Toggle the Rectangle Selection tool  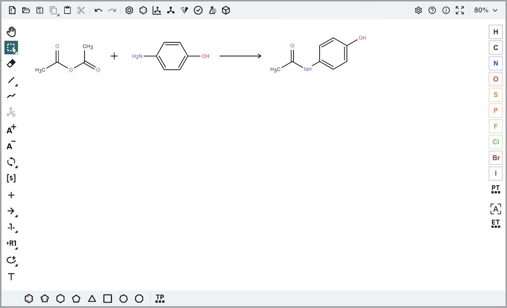pyautogui.click(x=11, y=48)
